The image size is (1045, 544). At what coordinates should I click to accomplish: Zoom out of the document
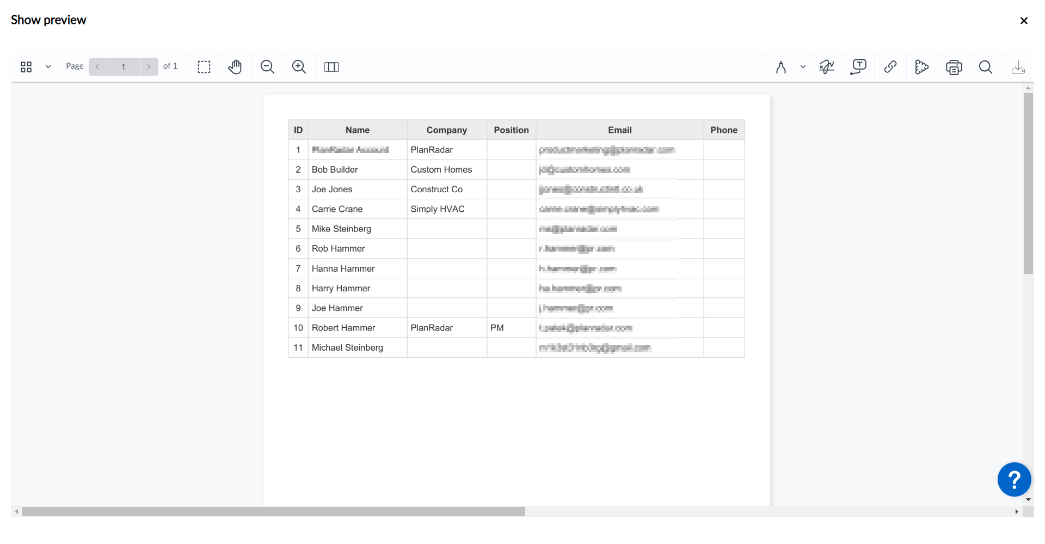pyautogui.click(x=267, y=67)
